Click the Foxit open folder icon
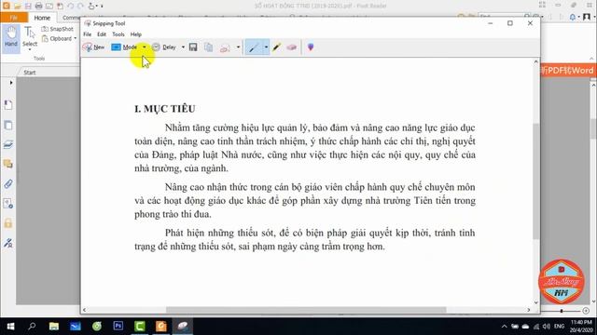The width and height of the screenshot is (597, 335). (x=17, y=6)
